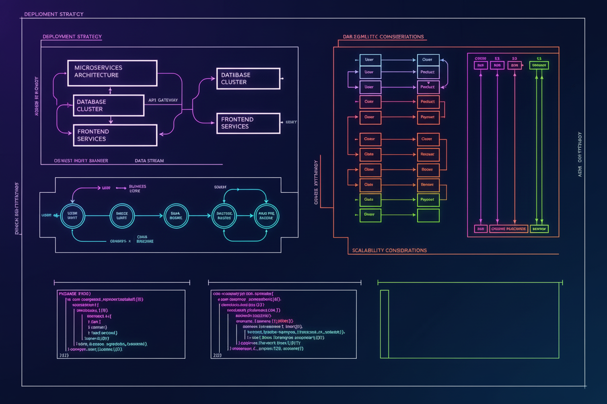Screen dimensions: 607x404
Task: Open the underlined Deployment Strategy heading
Action: pyautogui.click(x=72, y=37)
